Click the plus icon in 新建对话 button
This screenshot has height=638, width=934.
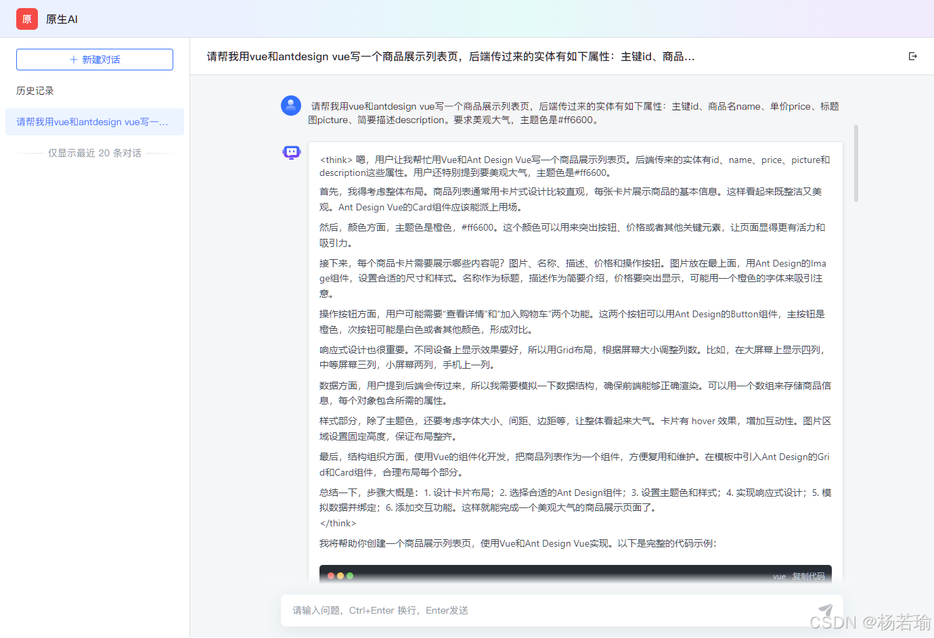[x=74, y=60]
